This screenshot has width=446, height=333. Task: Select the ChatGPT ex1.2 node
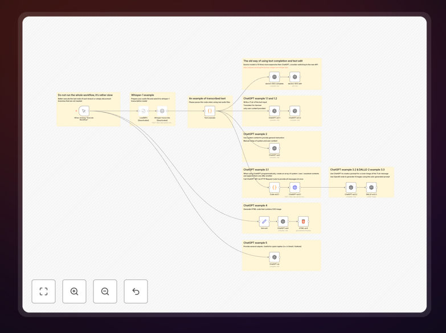point(294,111)
